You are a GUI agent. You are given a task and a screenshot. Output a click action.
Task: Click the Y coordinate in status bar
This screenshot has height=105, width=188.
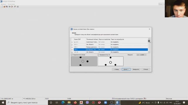pyautogui.click(x=29, y=99)
